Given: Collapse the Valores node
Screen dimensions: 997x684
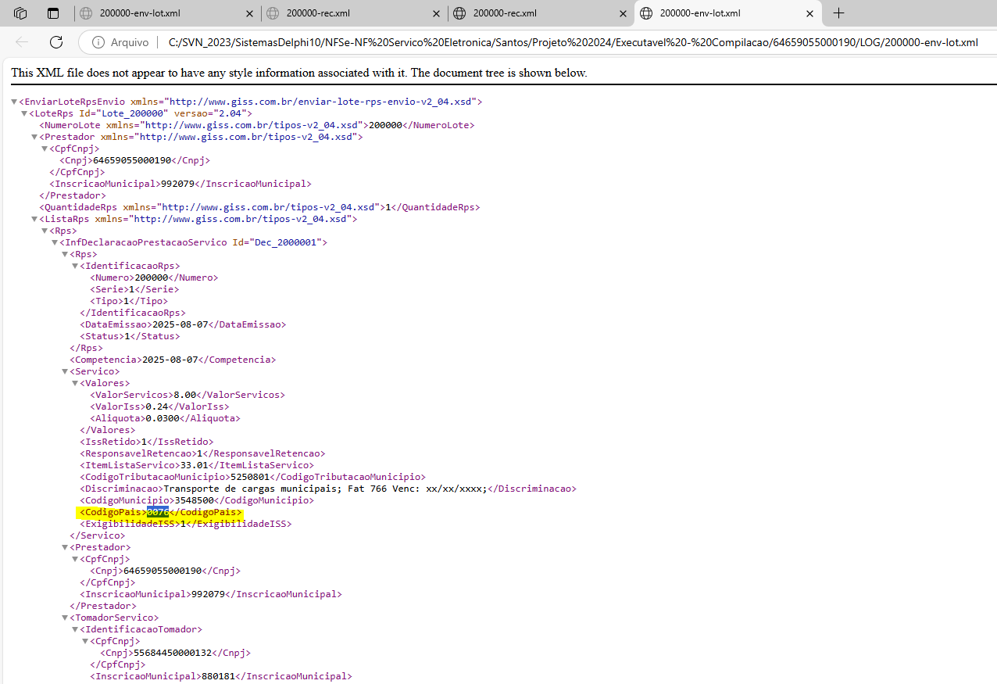Looking at the screenshot, I should pos(75,383).
